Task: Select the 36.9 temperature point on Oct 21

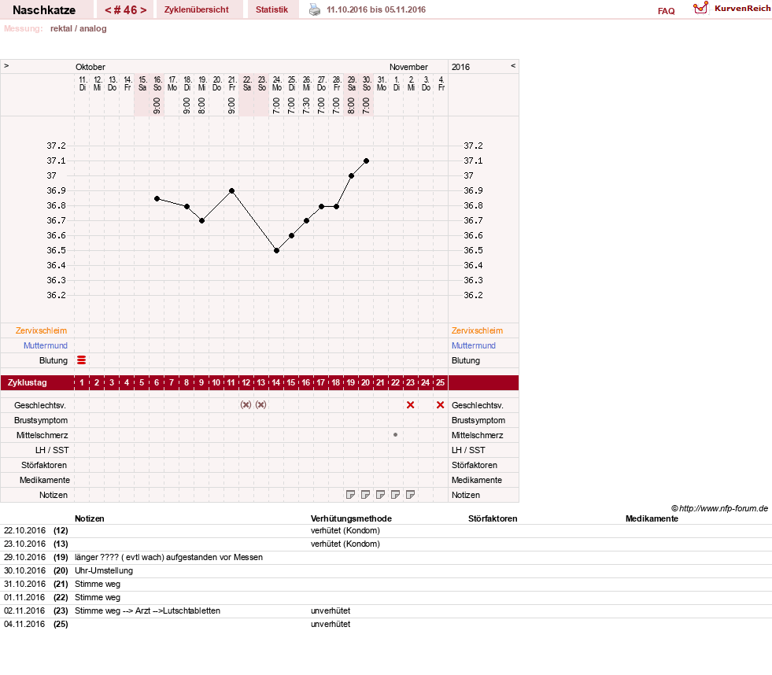Action: [x=232, y=190]
